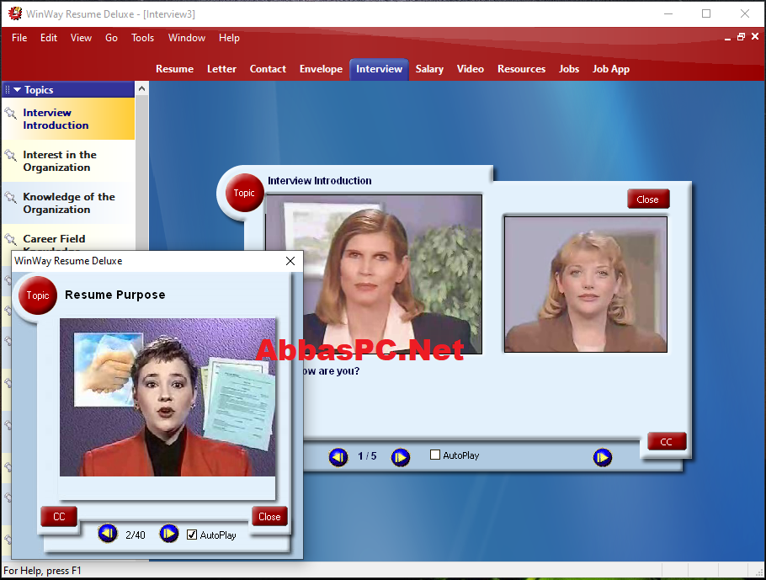766x580 pixels.
Task: Enable AutoPlay in the Interview panel
Action: click(435, 455)
